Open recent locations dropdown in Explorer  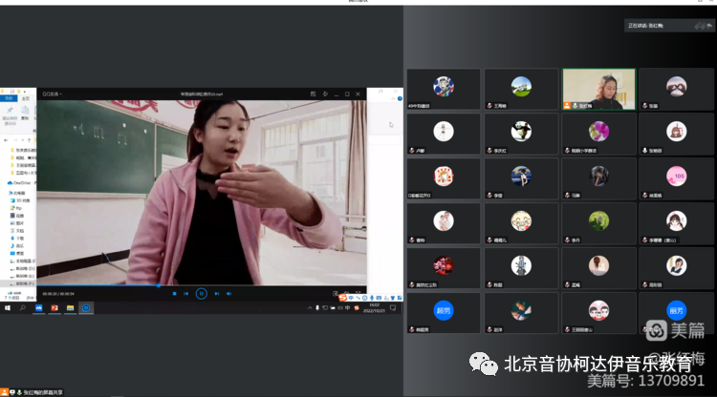pos(22,140)
